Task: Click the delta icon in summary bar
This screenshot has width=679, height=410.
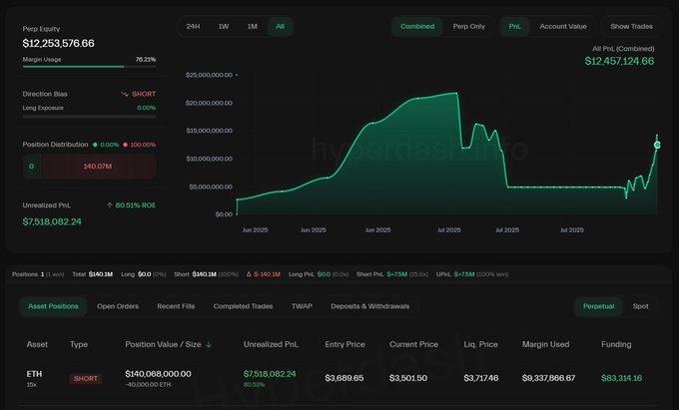Action: coord(249,274)
